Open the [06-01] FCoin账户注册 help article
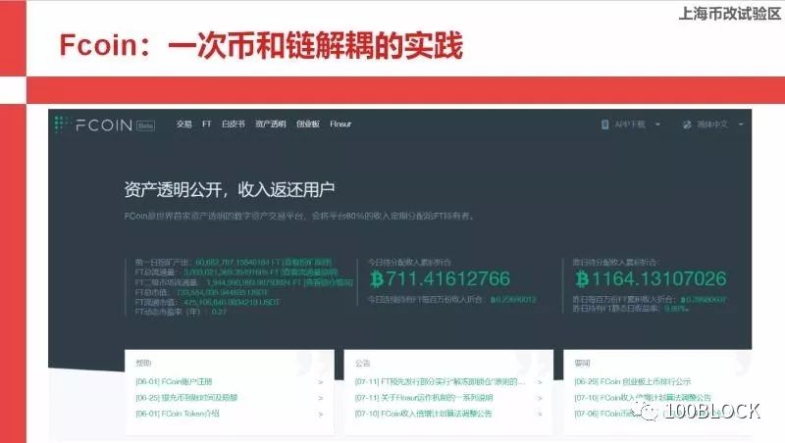 pos(174,381)
